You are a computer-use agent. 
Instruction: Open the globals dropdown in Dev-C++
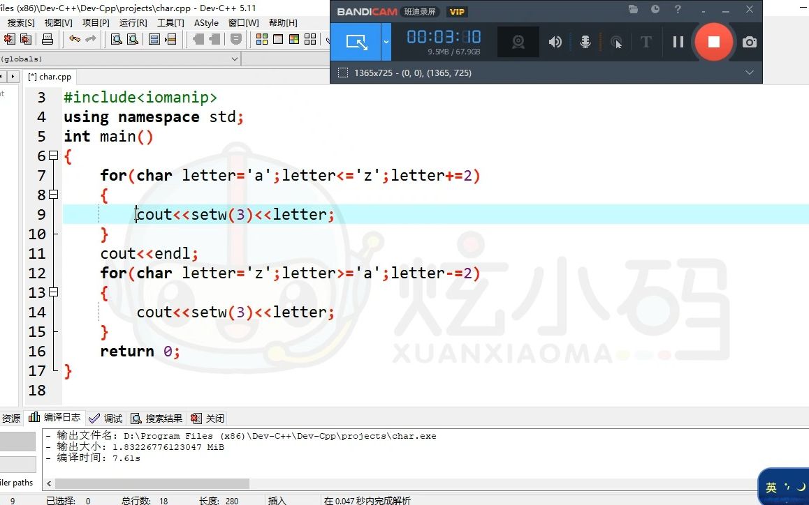[235, 59]
